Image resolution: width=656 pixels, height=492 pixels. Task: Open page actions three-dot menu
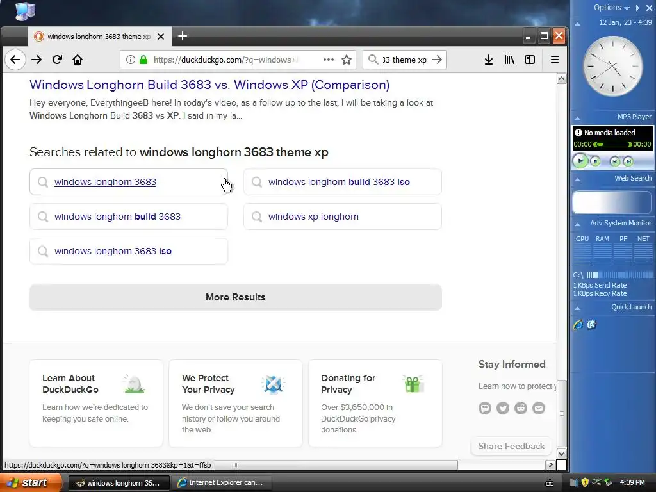329,60
